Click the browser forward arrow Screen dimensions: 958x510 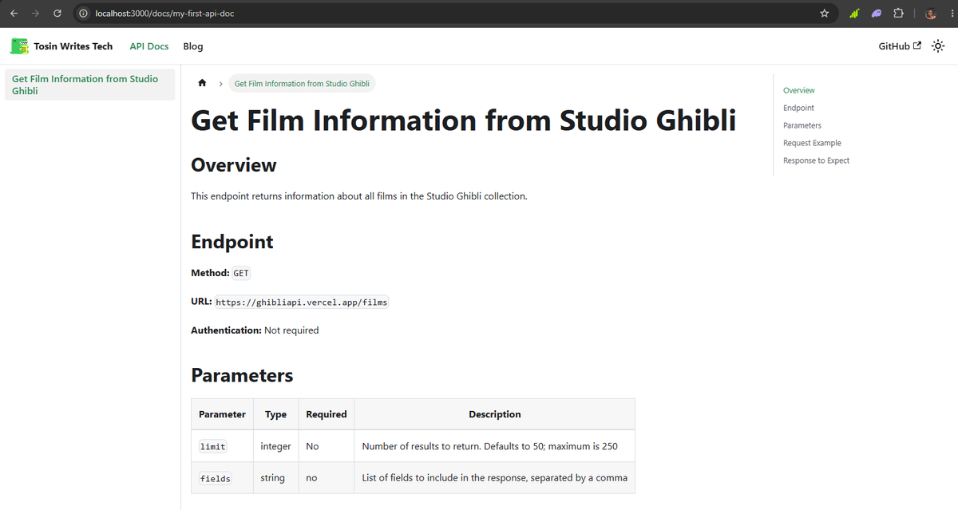coord(35,14)
